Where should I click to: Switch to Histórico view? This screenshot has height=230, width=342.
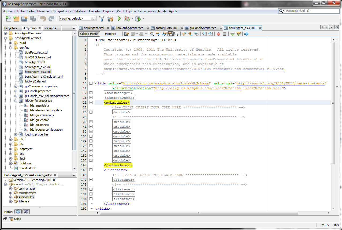tap(110, 34)
